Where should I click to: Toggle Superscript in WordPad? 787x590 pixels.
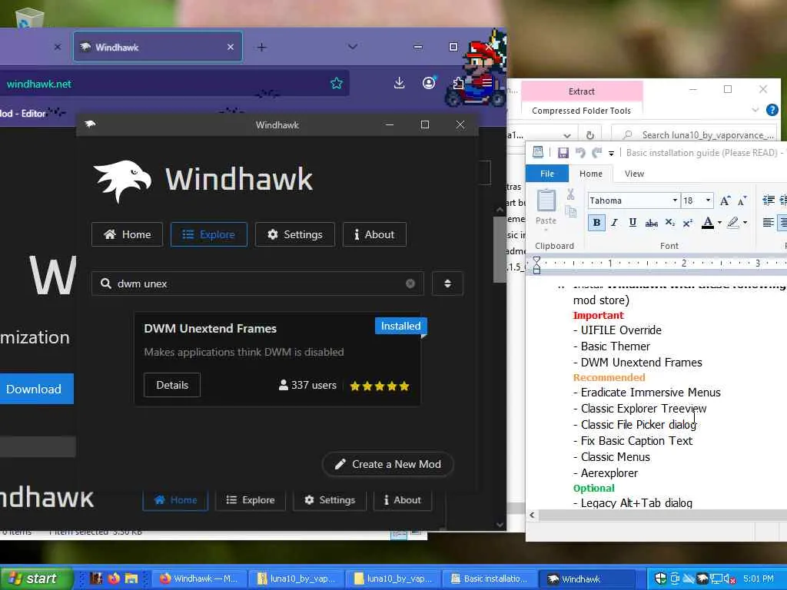(x=688, y=223)
